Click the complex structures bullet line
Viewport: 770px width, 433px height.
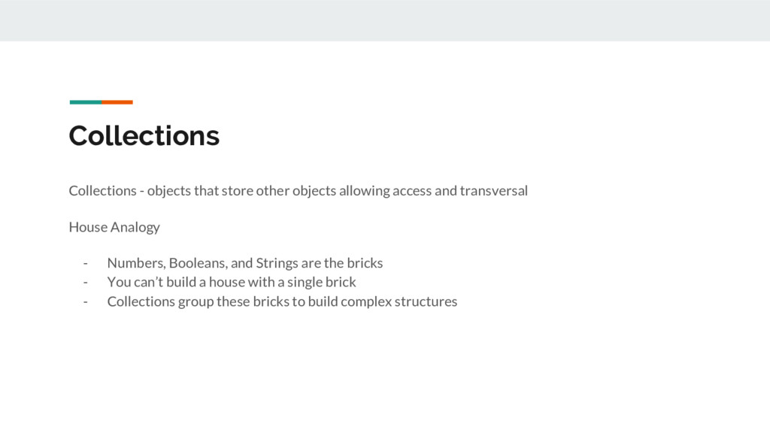coord(282,301)
